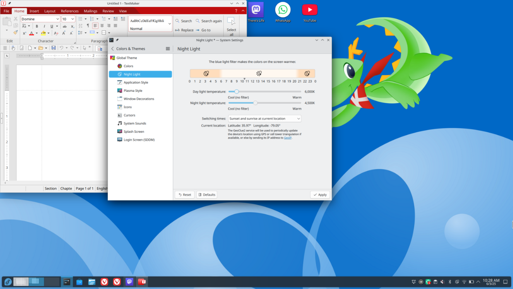Click the Cut scissors icon in TextMaker
The width and height of the screenshot is (513, 289).
tap(16, 19)
